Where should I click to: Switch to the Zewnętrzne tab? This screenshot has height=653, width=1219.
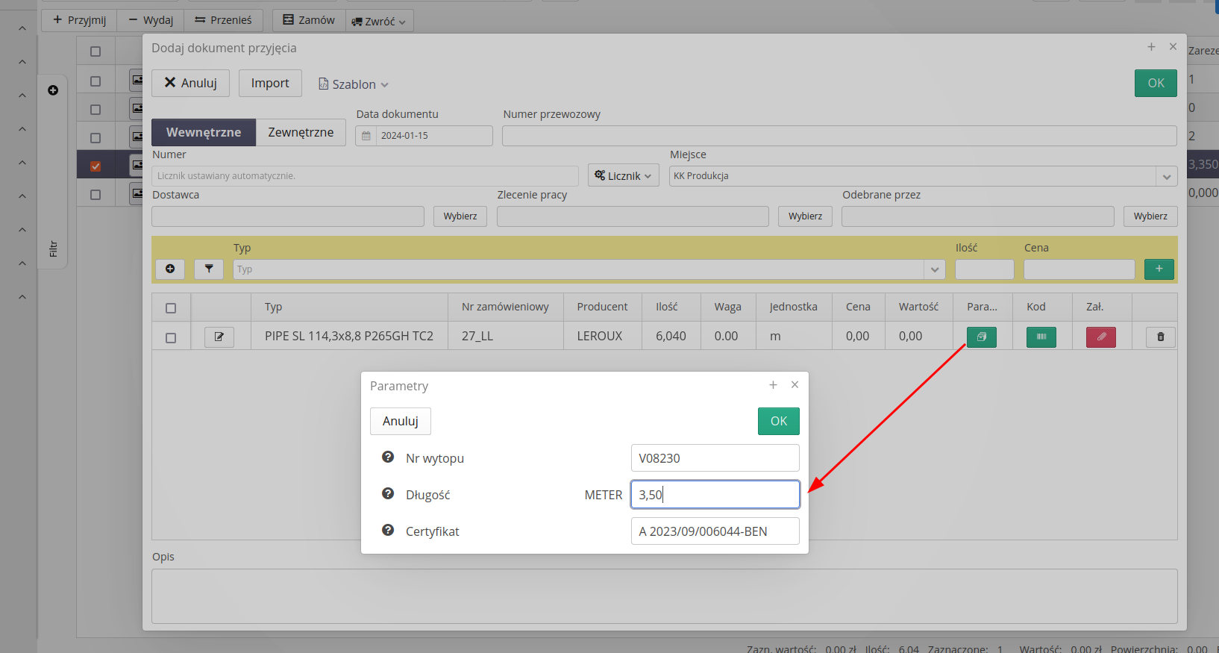click(x=301, y=132)
